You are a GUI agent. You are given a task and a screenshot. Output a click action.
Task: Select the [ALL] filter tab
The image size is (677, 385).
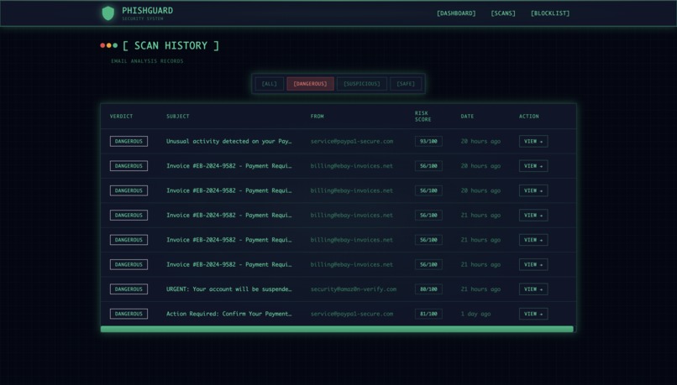coord(270,84)
